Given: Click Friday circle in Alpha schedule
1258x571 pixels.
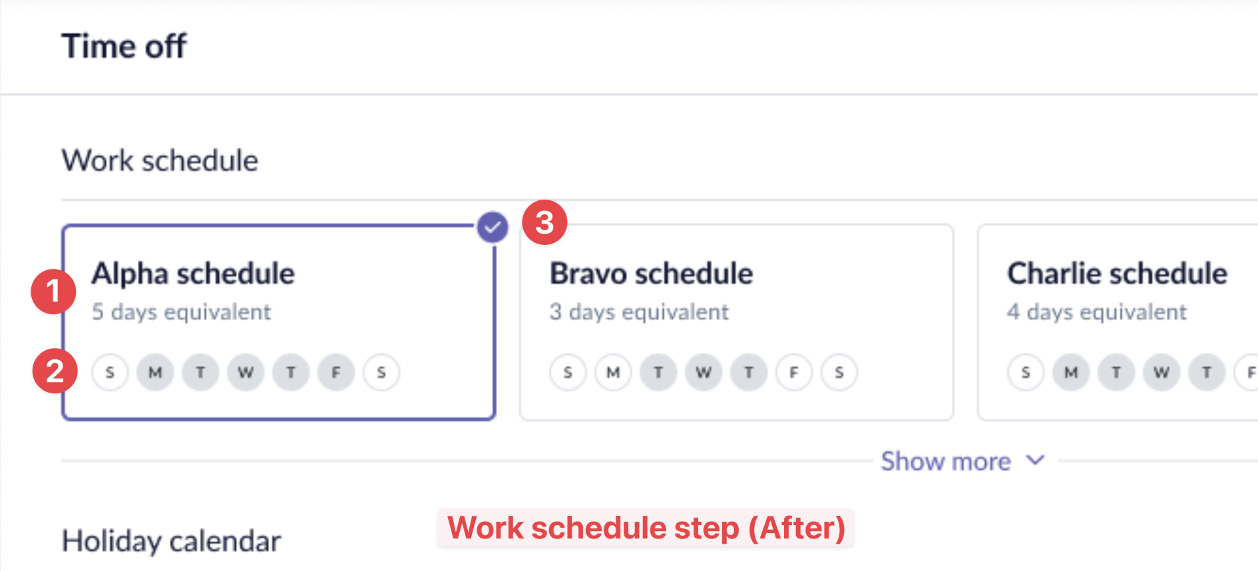Looking at the screenshot, I should pos(336,372).
